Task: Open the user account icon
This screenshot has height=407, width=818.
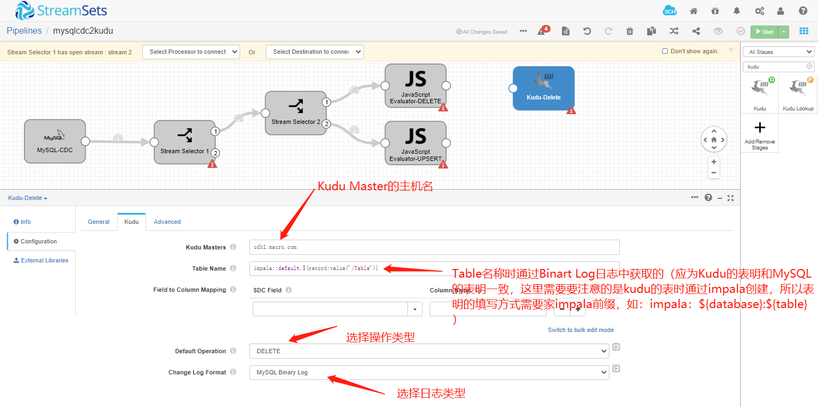Action: coord(781,11)
